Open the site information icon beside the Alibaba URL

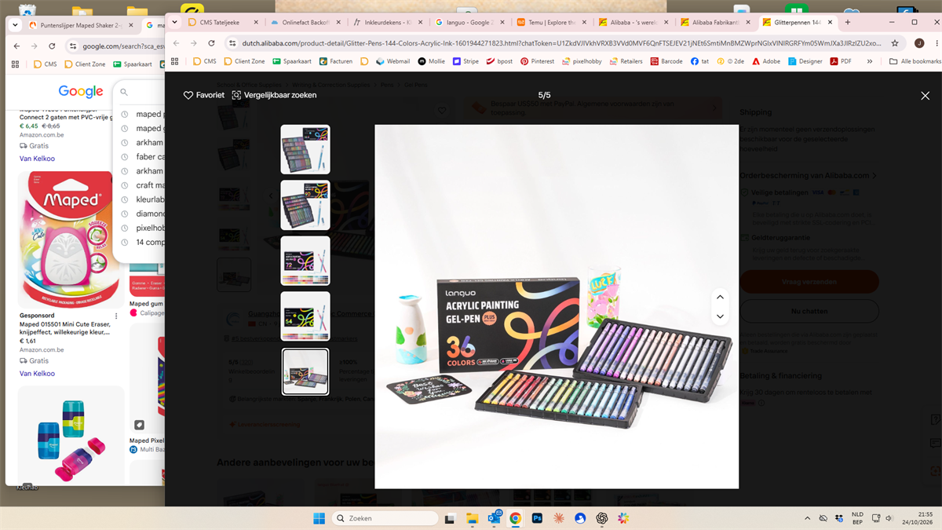click(232, 43)
